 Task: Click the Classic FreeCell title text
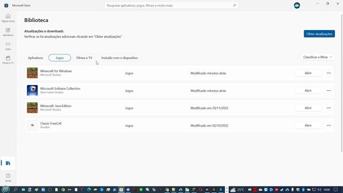click(x=51, y=123)
